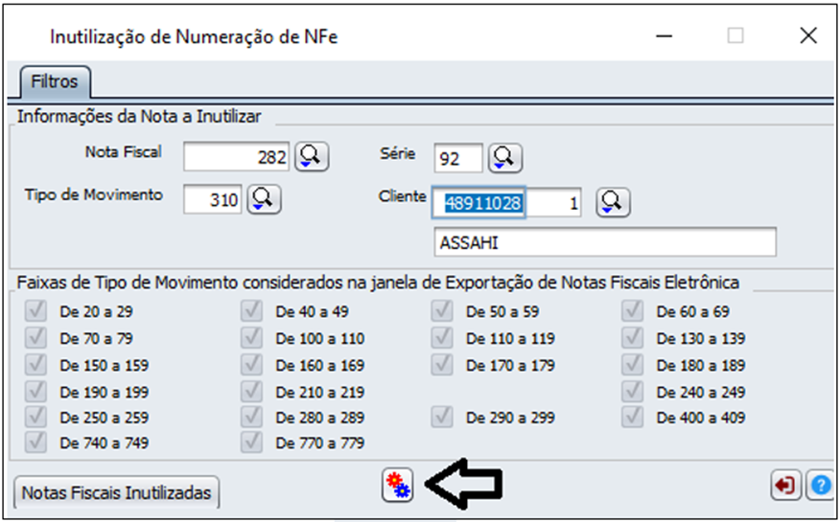Screen dimensions: 840x522
Task: Click the Cliente code field
Action: [x=482, y=203]
